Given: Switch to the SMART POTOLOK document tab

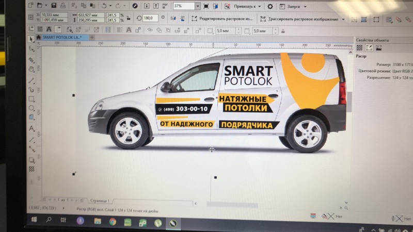Looking at the screenshot, I should click(x=60, y=38).
